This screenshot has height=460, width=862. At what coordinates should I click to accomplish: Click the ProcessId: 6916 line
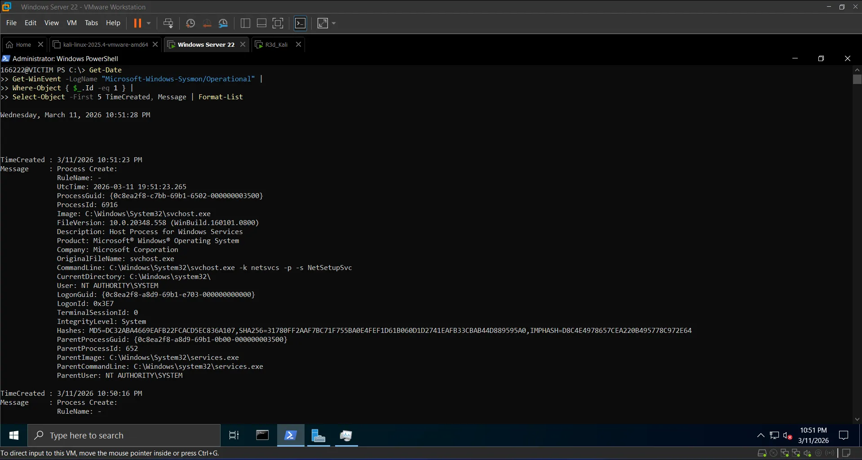[87, 205]
